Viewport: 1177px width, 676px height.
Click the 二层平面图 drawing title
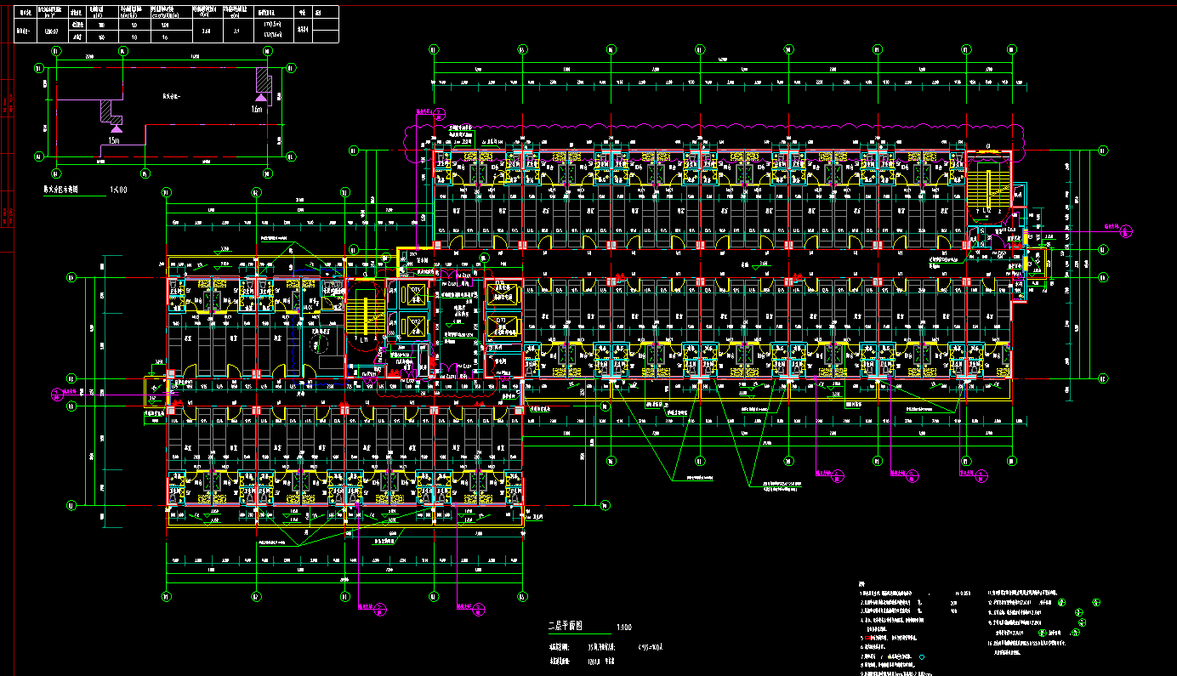[567, 626]
